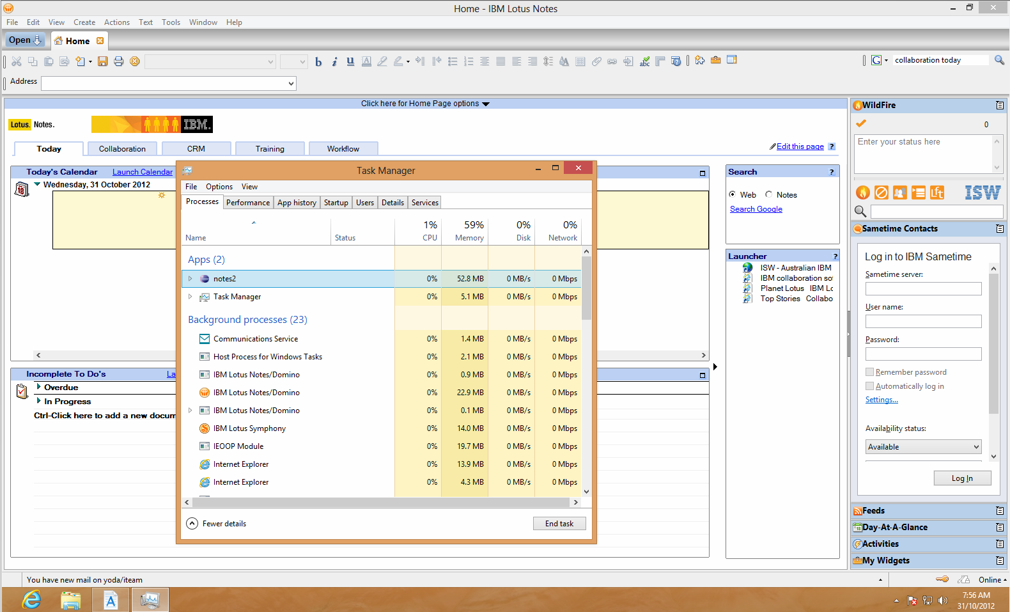Click the orange Stop toolbar icon
The height and width of the screenshot is (612, 1010).
coord(134,61)
